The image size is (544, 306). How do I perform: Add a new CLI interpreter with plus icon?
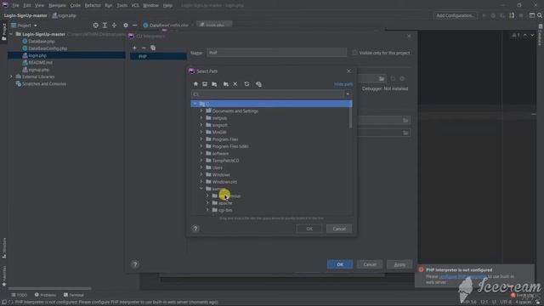(x=134, y=48)
